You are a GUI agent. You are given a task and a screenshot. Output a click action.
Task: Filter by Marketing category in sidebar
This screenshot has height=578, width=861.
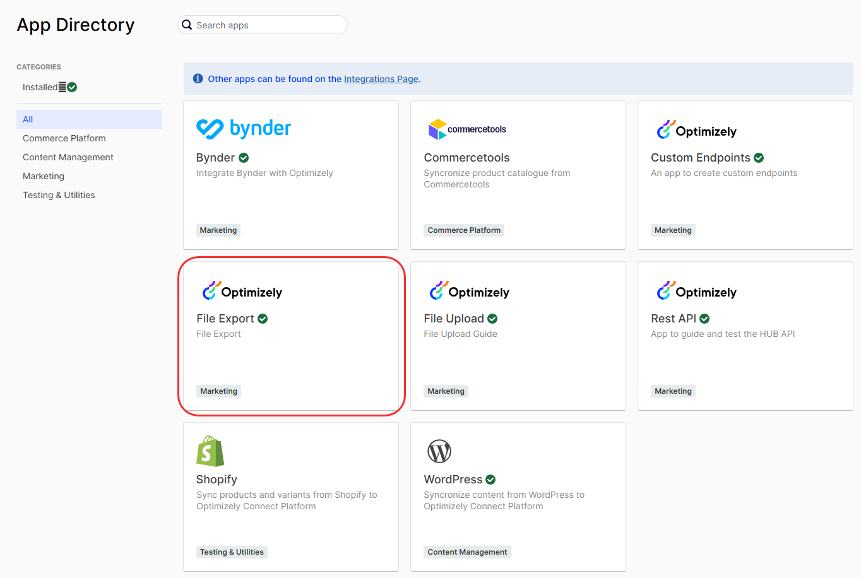[44, 176]
